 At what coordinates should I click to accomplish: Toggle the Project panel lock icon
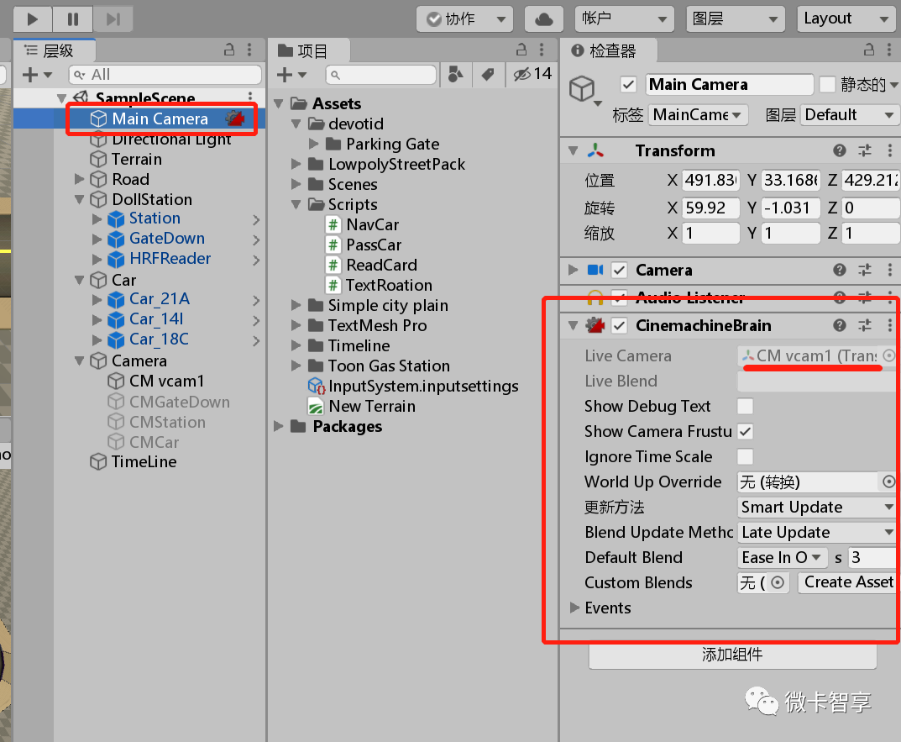521,50
